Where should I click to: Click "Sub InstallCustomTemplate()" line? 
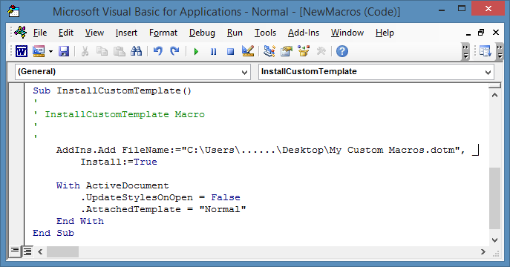click(x=112, y=90)
